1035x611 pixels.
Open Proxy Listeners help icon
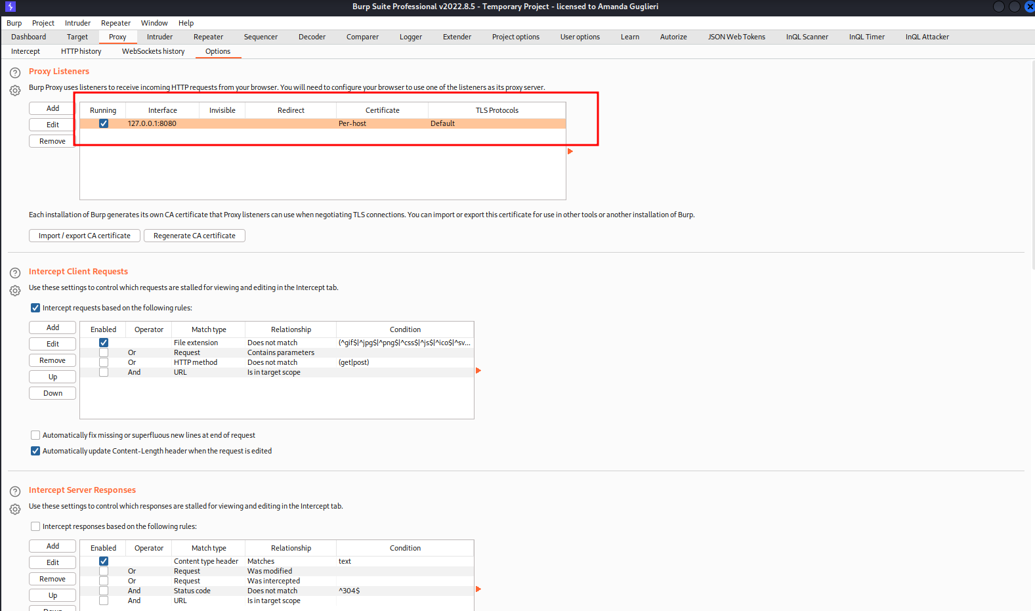tap(15, 73)
